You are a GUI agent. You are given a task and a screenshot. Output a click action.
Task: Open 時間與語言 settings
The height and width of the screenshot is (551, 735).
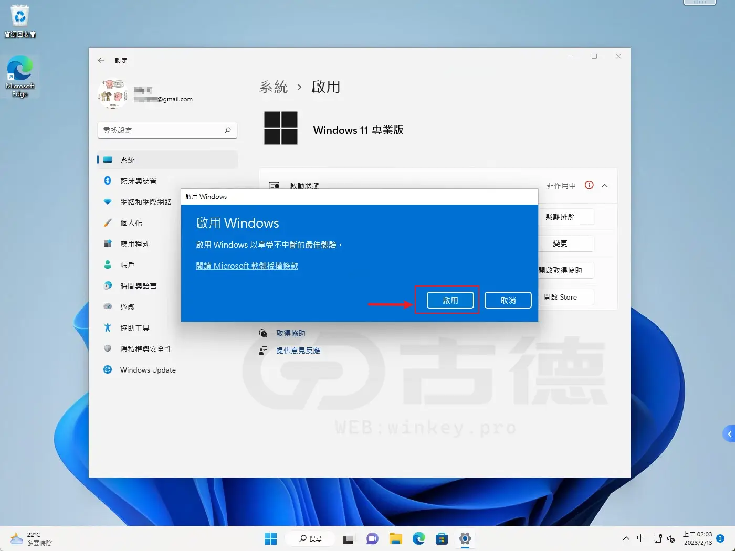140,286
